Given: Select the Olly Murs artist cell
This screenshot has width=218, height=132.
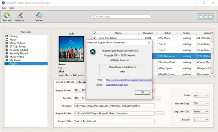Looking at the screenshot, I should 167,38.
